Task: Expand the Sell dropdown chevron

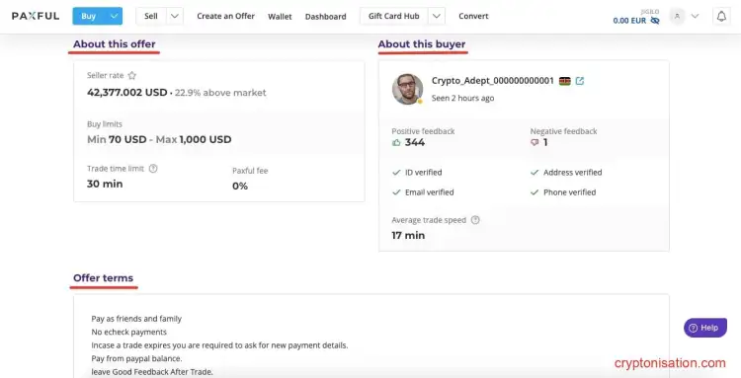Action: (x=175, y=16)
